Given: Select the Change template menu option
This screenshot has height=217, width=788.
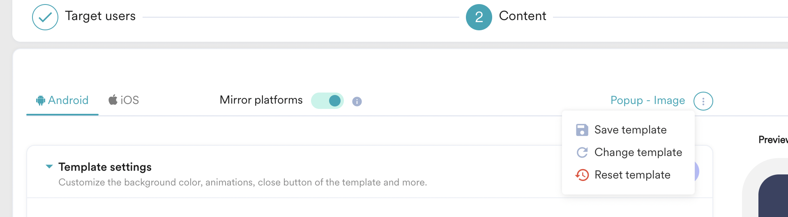Looking at the screenshot, I should tap(638, 153).
